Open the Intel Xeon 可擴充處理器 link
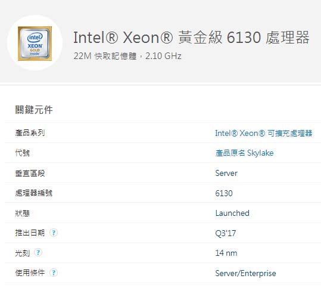The height and width of the screenshot is (288, 321). pos(264,133)
